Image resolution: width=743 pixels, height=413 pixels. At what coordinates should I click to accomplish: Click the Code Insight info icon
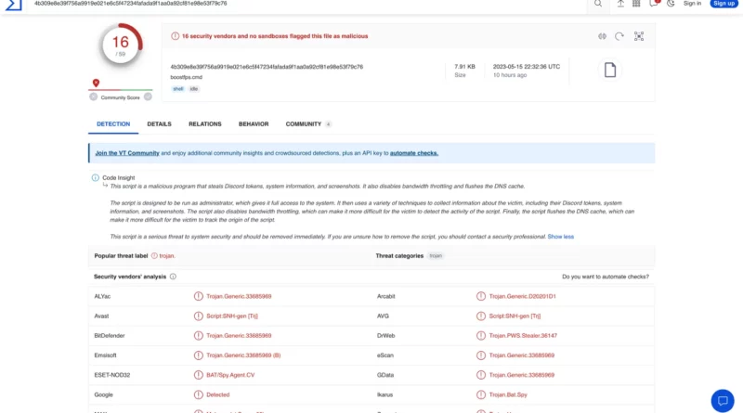(96, 177)
